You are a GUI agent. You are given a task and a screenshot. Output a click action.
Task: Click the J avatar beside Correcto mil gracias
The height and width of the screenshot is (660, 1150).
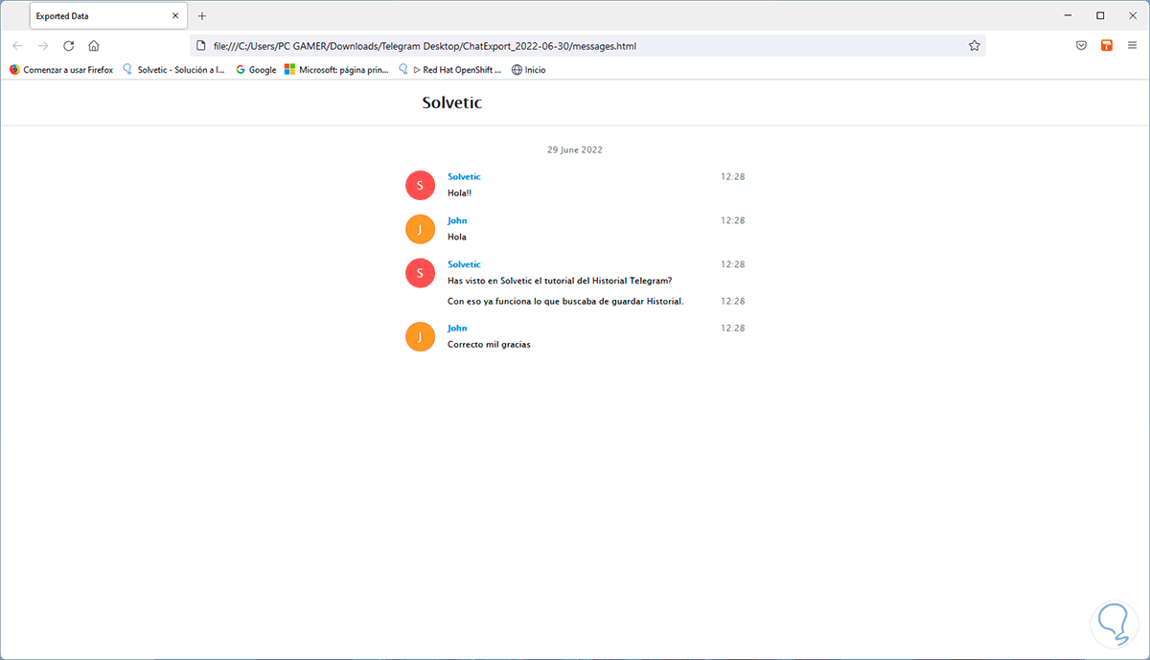pyautogui.click(x=420, y=336)
